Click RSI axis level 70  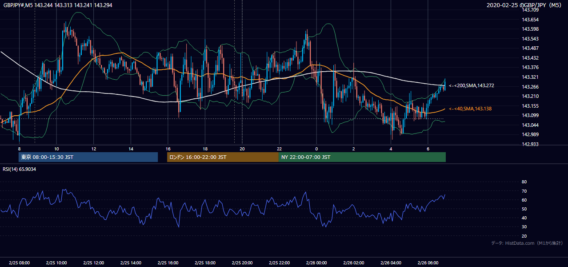click(x=524, y=191)
